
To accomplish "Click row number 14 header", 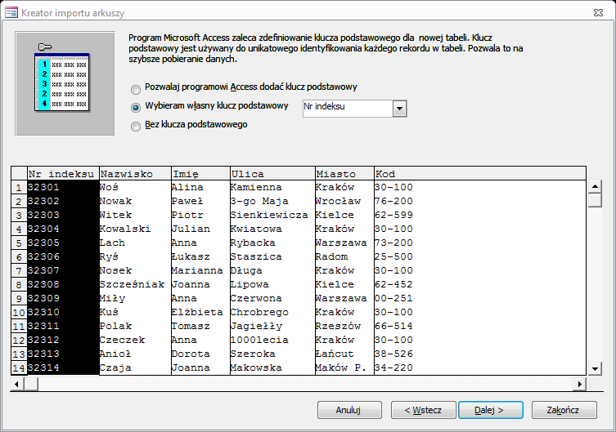I will coord(19,368).
